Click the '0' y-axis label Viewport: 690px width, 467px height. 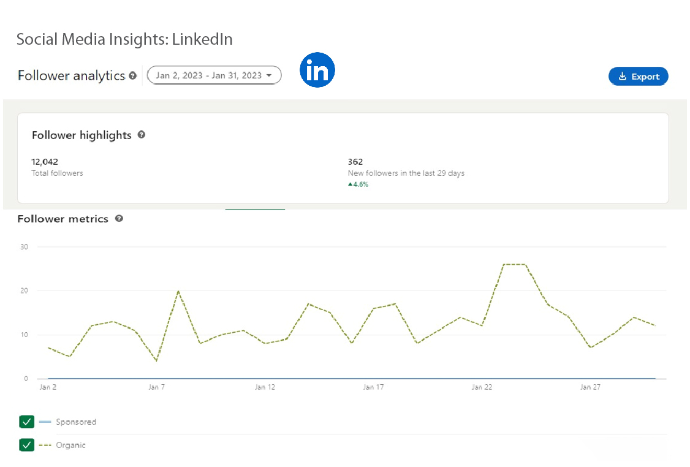pyautogui.click(x=26, y=379)
